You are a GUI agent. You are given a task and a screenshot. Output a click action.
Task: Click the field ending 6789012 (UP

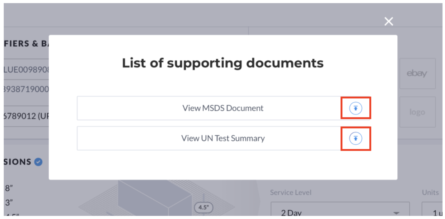[26, 116]
